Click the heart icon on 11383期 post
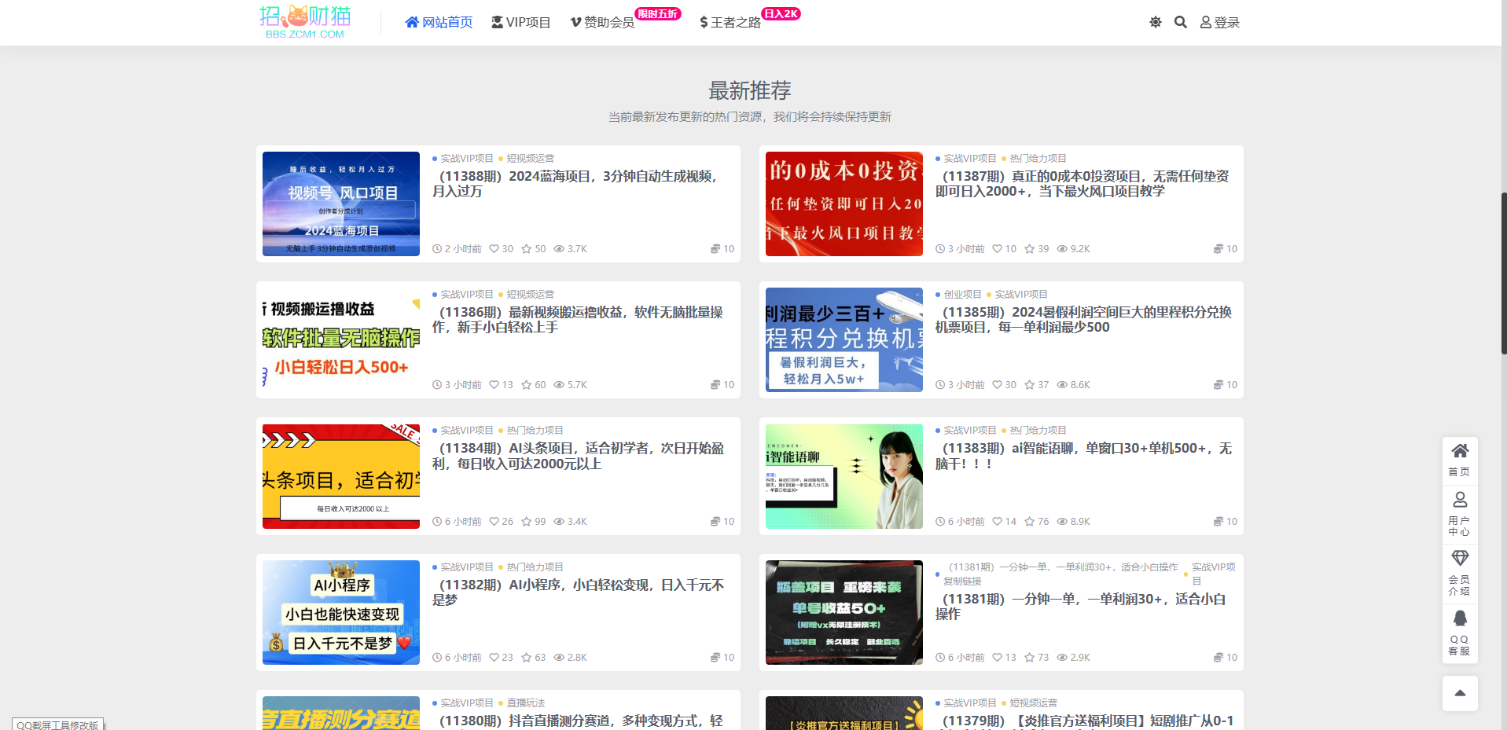The height and width of the screenshot is (730, 1507). coord(998,522)
